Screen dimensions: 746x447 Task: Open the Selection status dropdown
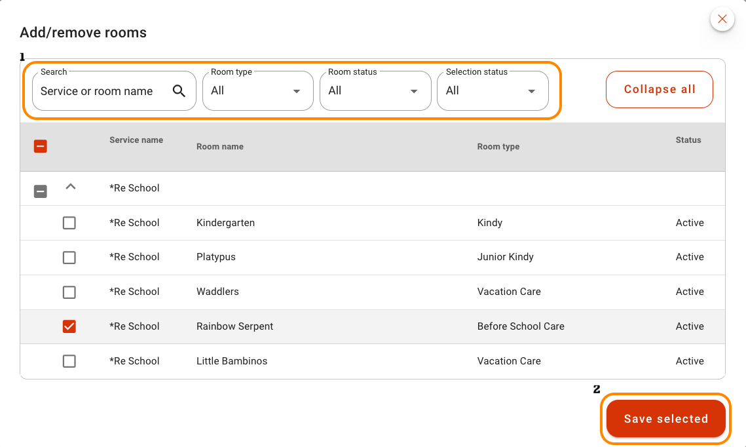(492, 91)
